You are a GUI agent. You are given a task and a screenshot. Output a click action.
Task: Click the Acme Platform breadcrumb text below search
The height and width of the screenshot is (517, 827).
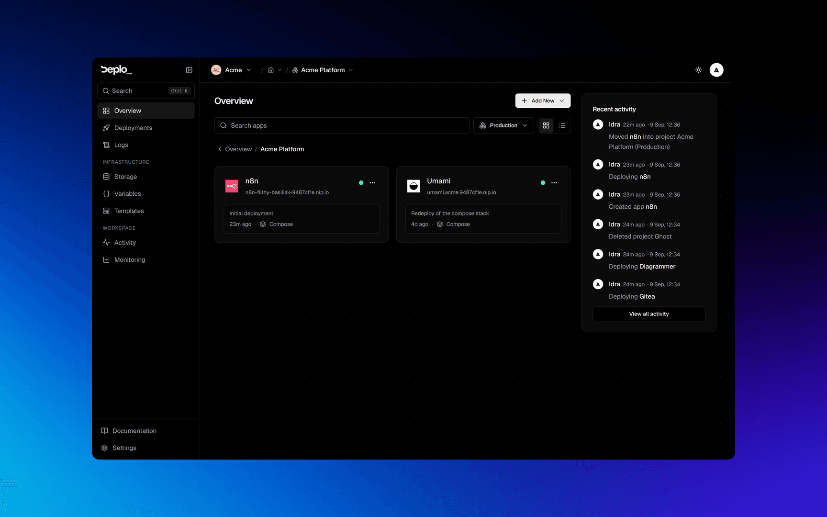tap(282, 149)
